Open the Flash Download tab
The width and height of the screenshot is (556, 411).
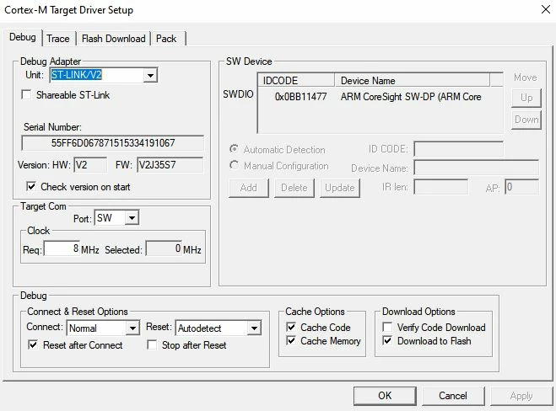click(x=113, y=39)
